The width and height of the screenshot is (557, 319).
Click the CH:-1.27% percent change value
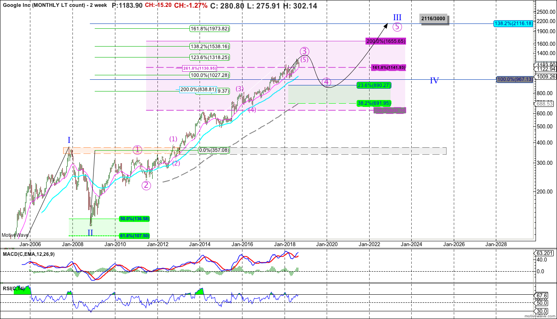[x=191, y=6]
